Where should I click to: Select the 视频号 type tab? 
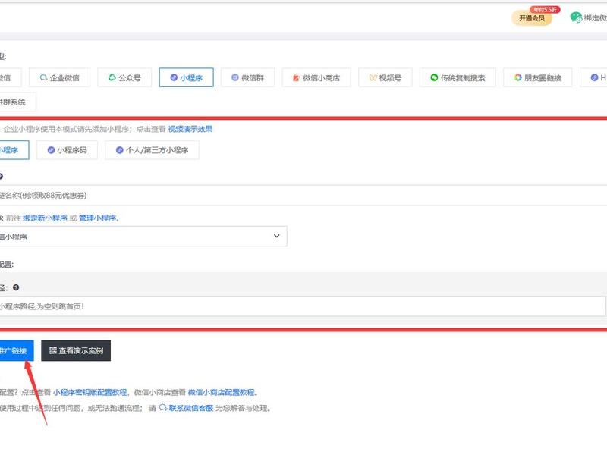(x=385, y=78)
